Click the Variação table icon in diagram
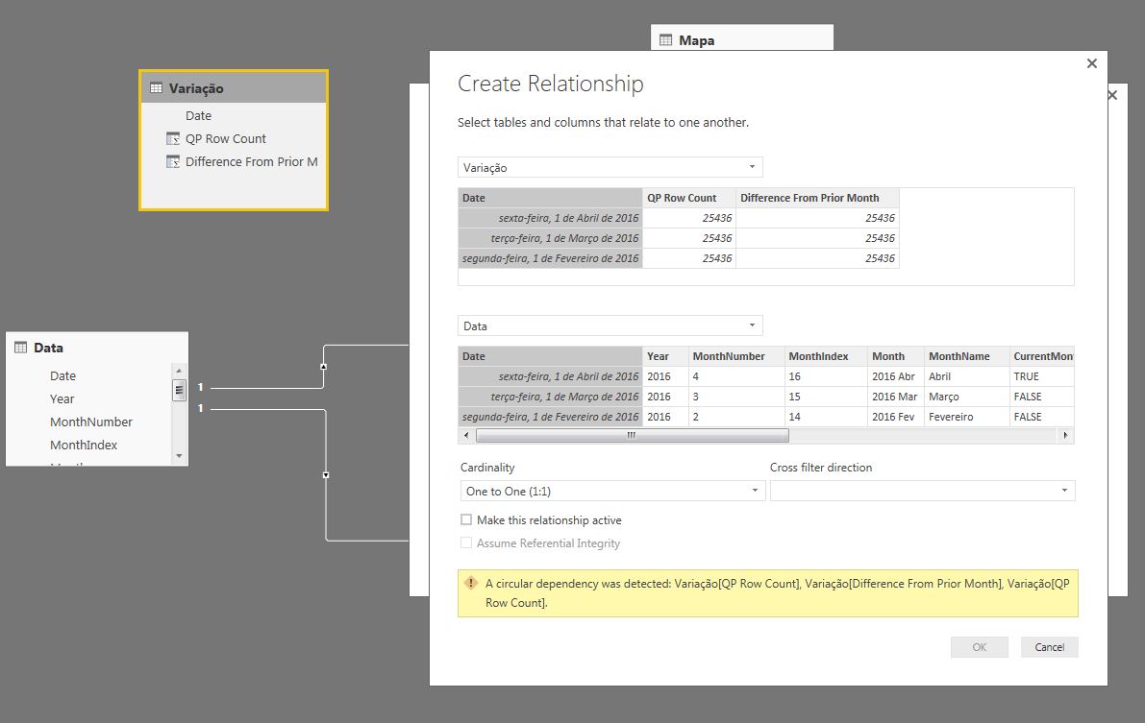 (x=156, y=88)
